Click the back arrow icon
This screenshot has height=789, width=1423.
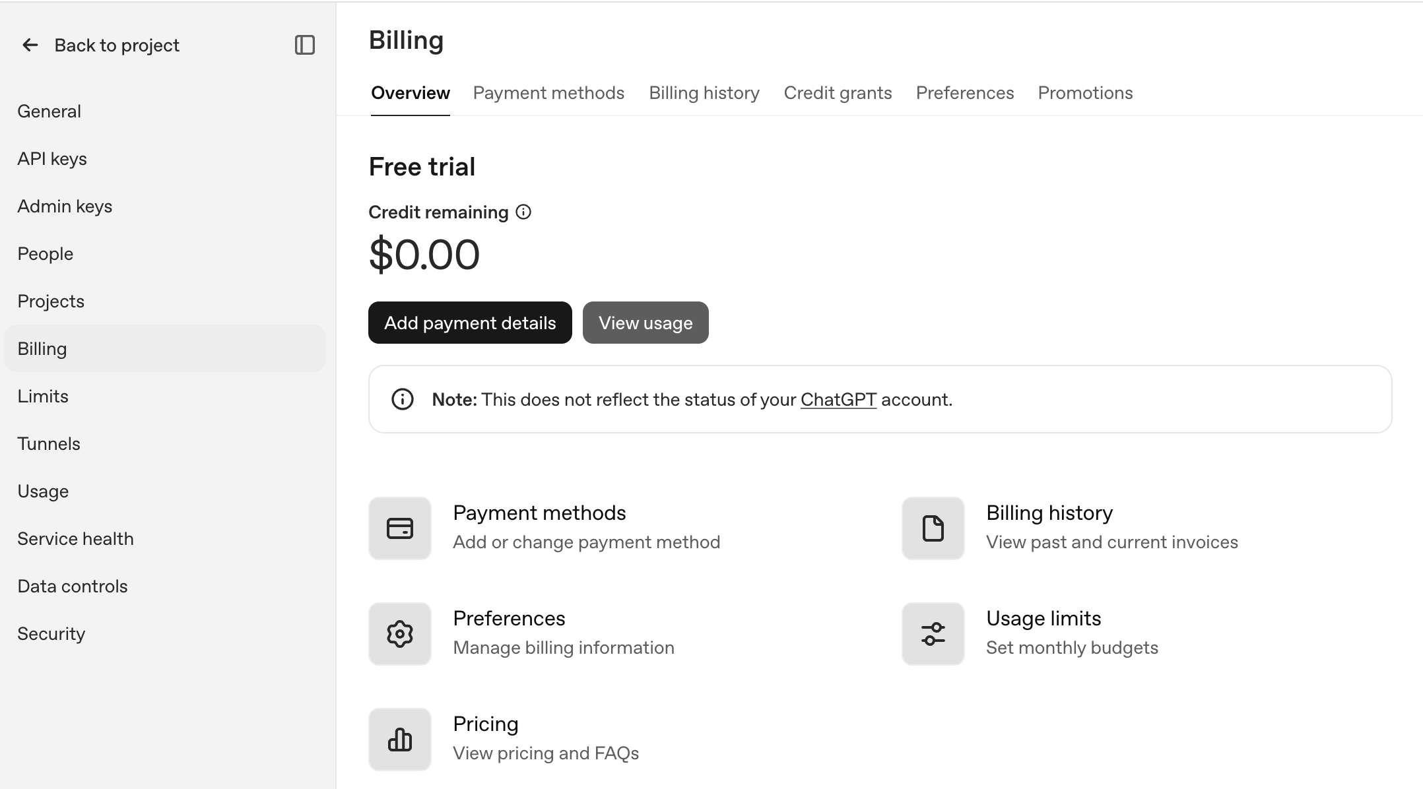click(x=30, y=45)
